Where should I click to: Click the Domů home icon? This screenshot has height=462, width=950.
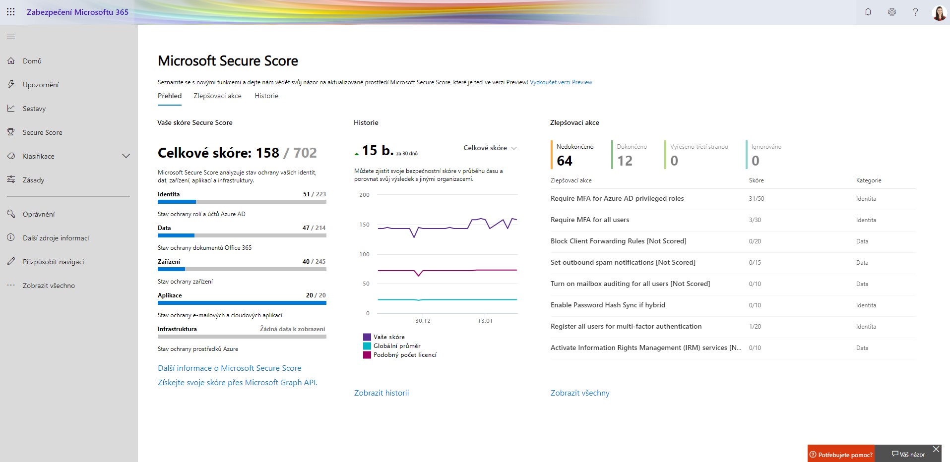click(x=11, y=61)
